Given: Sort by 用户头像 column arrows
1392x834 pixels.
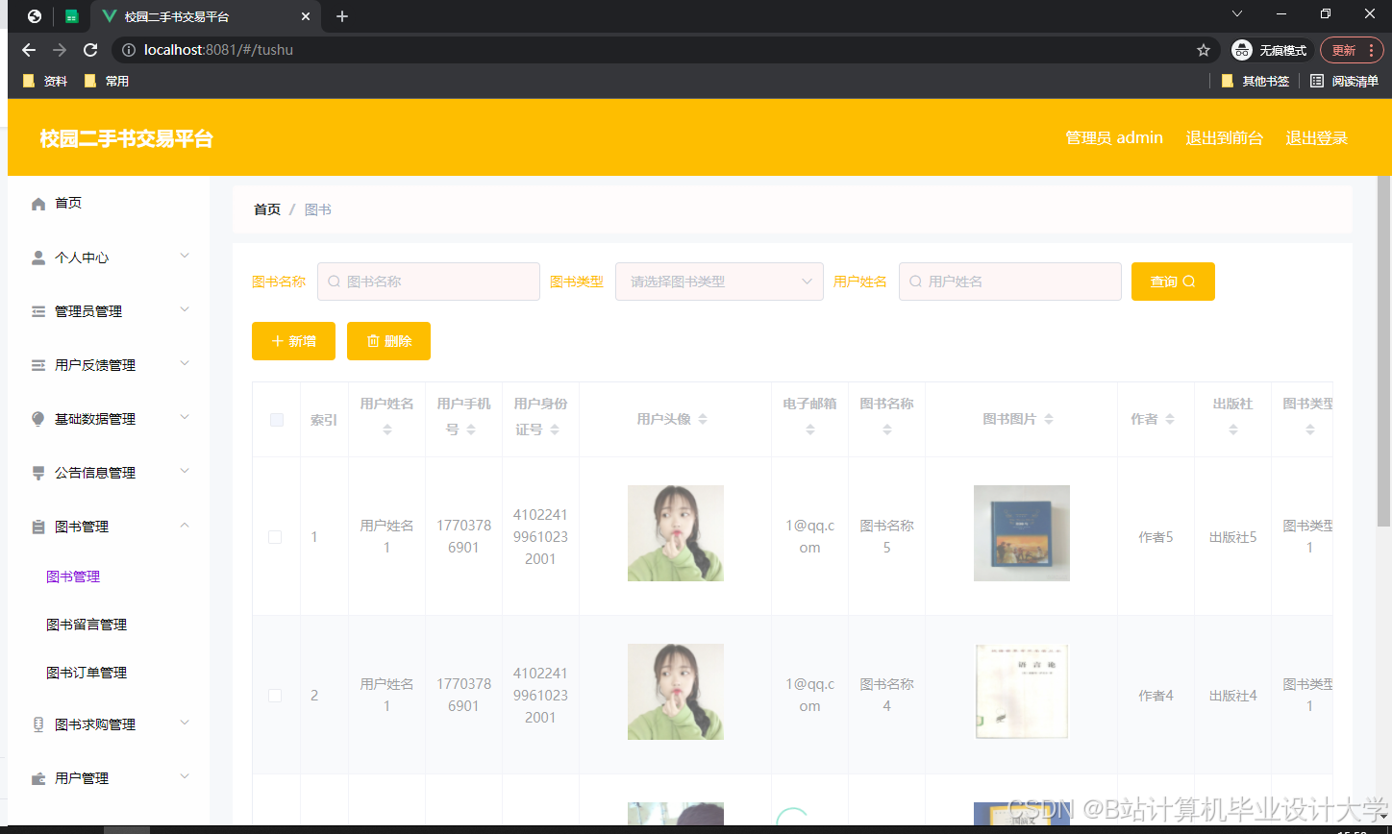Looking at the screenshot, I should coord(703,419).
